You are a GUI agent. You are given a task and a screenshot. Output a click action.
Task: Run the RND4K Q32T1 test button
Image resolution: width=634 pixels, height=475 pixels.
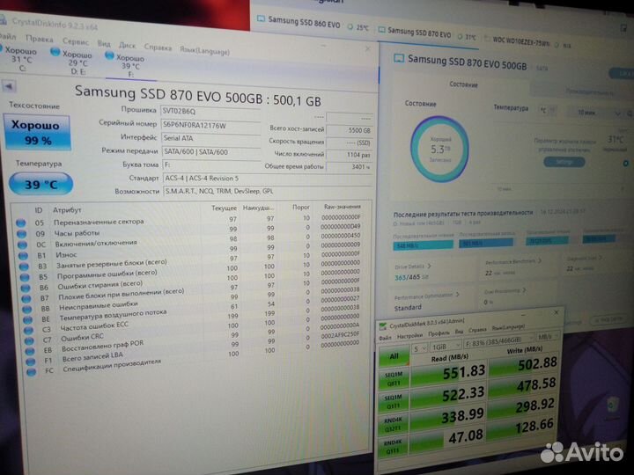[x=393, y=424]
